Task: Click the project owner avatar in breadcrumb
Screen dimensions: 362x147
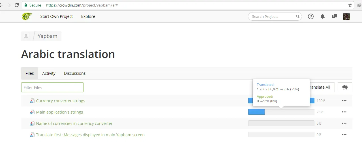Action: (x=26, y=36)
